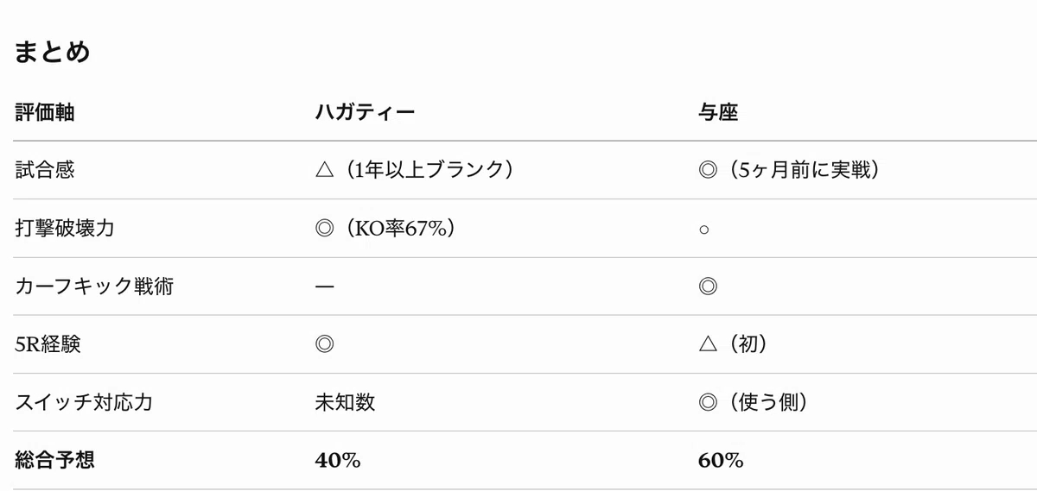
Task: Click the 与座 column header
Action: point(718,112)
